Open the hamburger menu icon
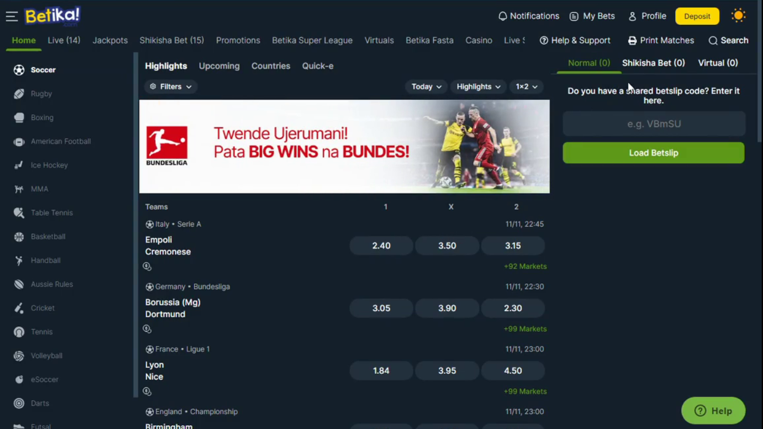763x429 pixels. click(12, 16)
